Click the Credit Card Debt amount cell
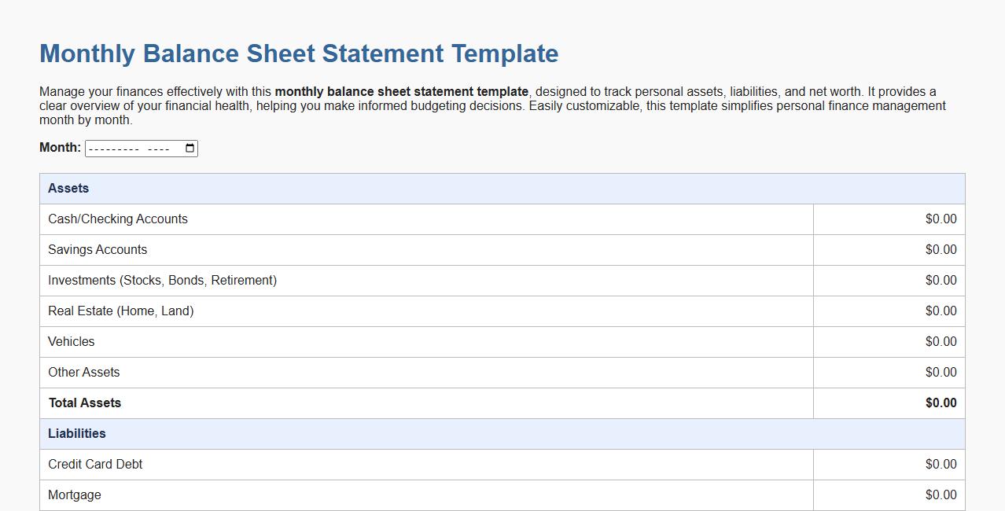Screen dimensions: 1005x511 click(889, 464)
